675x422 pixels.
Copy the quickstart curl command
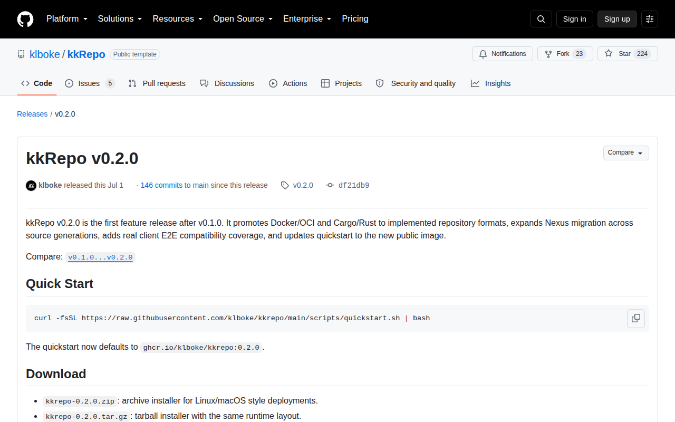(x=636, y=319)
